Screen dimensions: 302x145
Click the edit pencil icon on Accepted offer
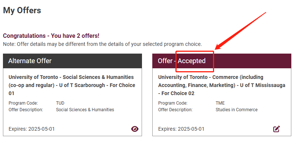277,129
